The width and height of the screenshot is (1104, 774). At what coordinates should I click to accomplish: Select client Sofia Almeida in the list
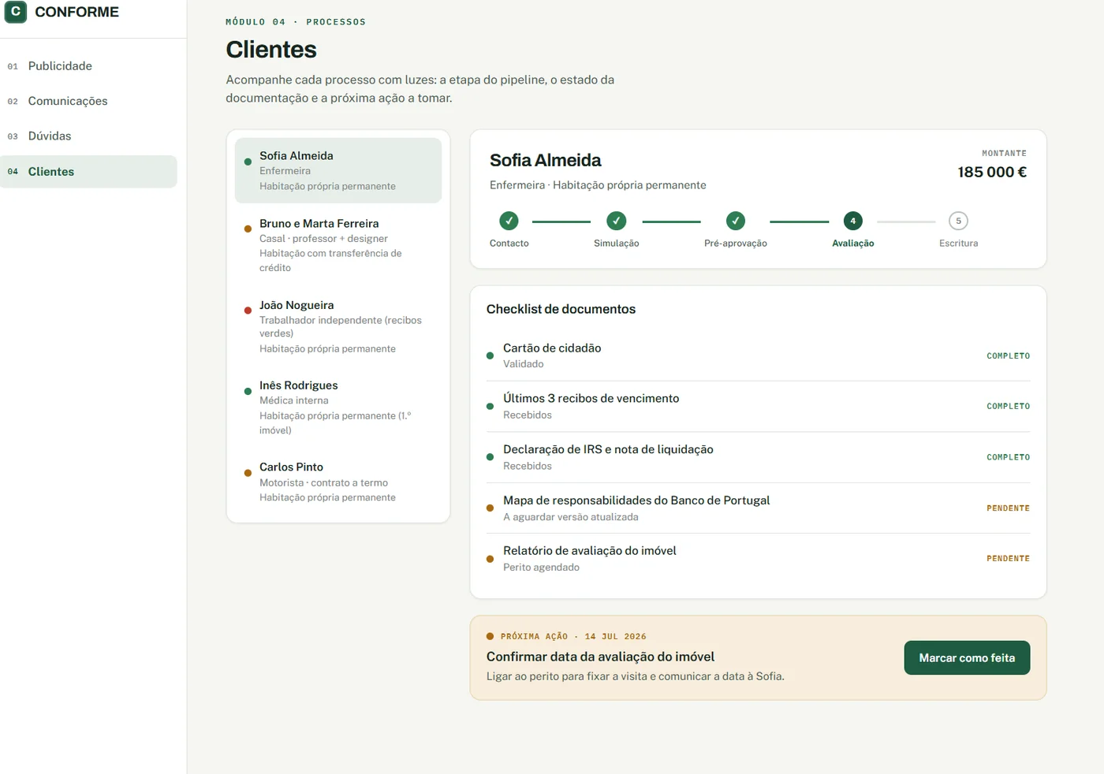pos(338,170)
